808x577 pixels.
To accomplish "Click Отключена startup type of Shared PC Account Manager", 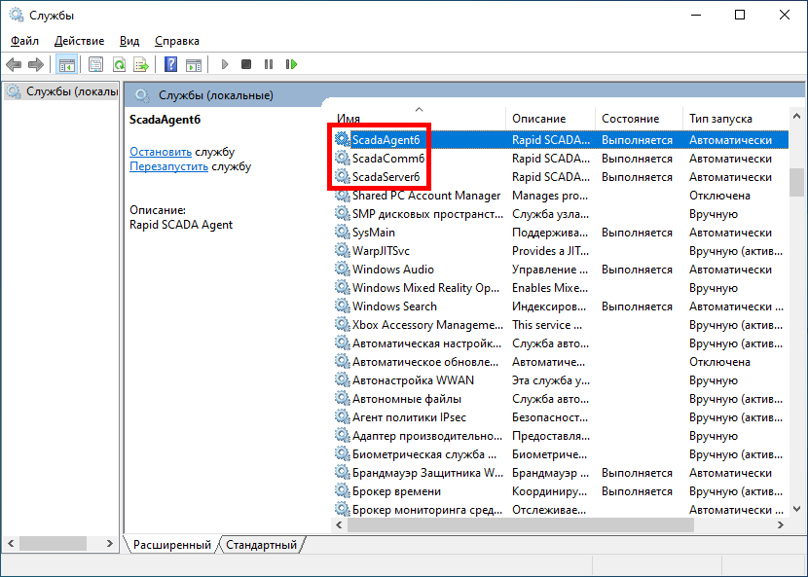I will (x=719, y=196).
